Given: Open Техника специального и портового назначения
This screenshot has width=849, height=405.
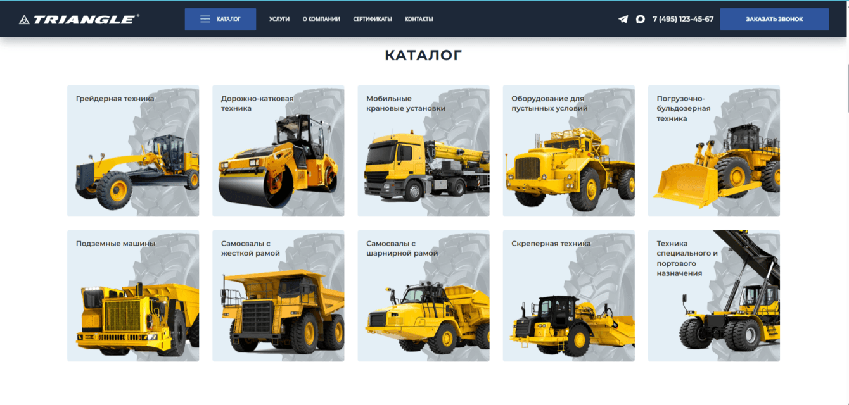Looking at the screenshot, I should point(714,296).
